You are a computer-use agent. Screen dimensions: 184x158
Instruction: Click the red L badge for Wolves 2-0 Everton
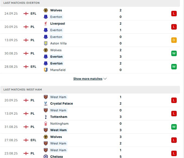coord(174,14)
